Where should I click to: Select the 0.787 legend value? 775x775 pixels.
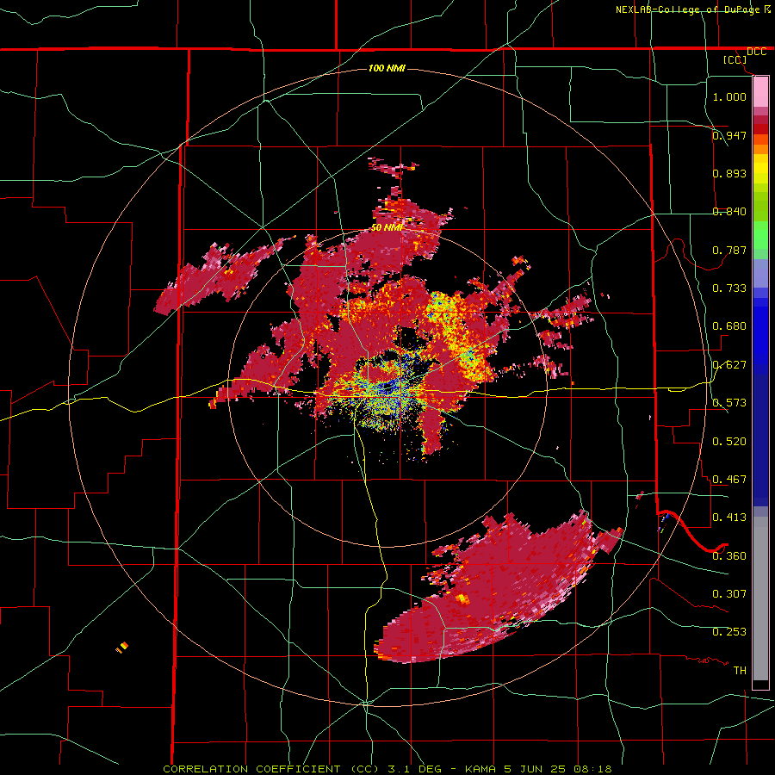729,250
